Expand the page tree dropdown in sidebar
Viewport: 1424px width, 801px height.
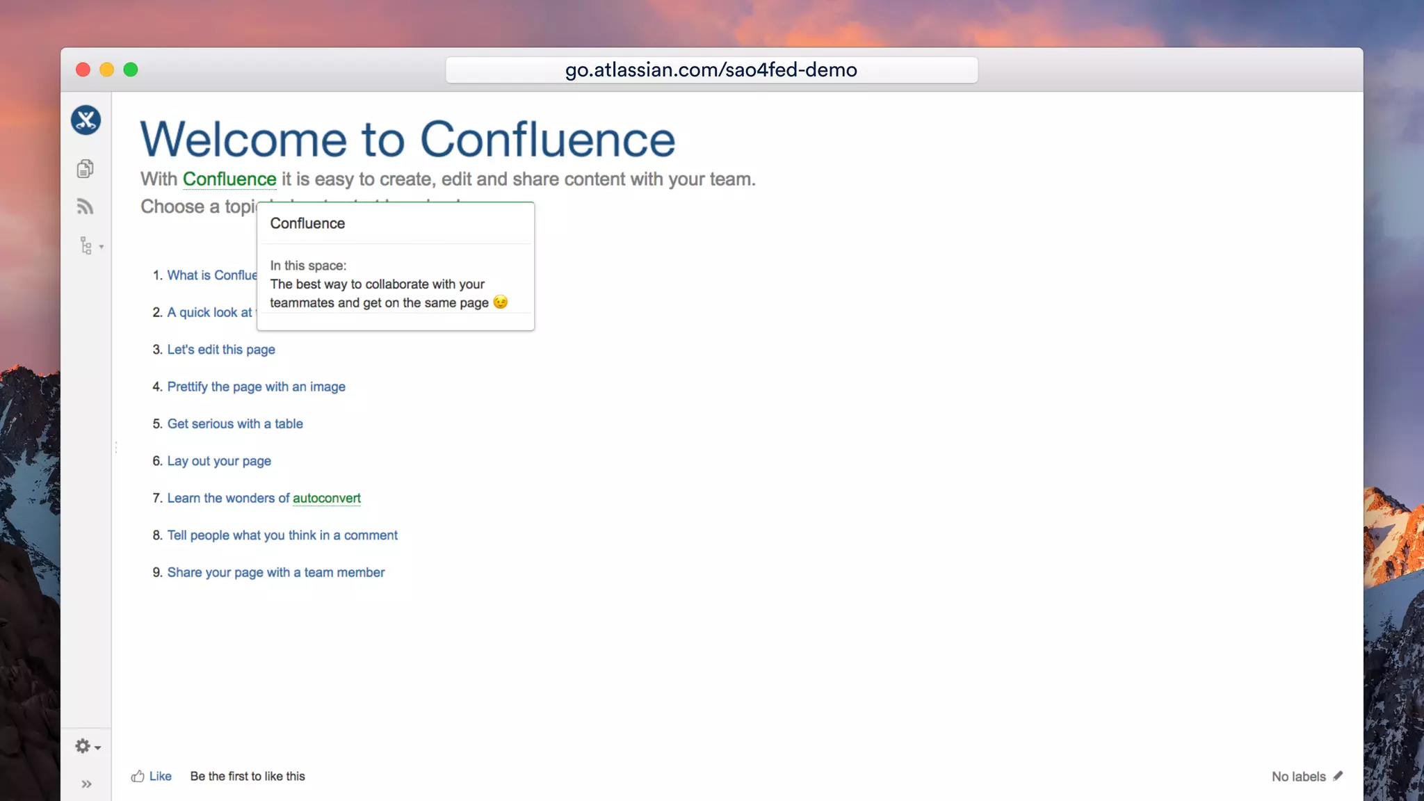91,245
